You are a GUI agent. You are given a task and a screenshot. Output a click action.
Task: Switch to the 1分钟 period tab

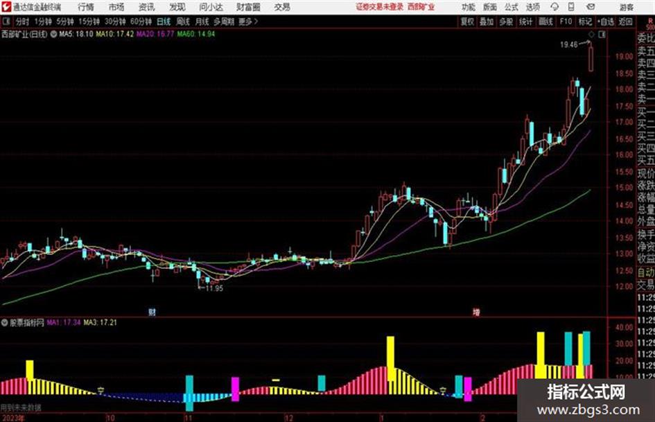click(x=43, y=21)
